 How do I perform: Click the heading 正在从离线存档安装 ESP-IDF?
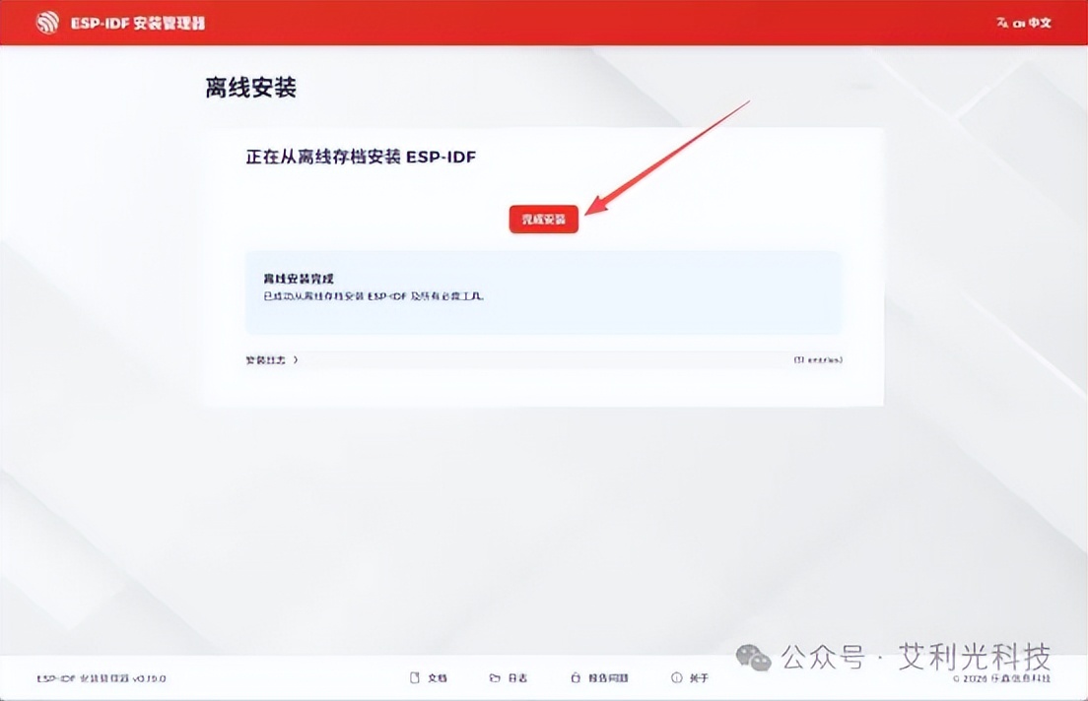(x=361, y=157)
